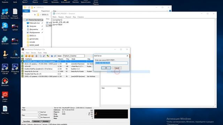Select the Windows 10 Update Assistant icon

5,14
